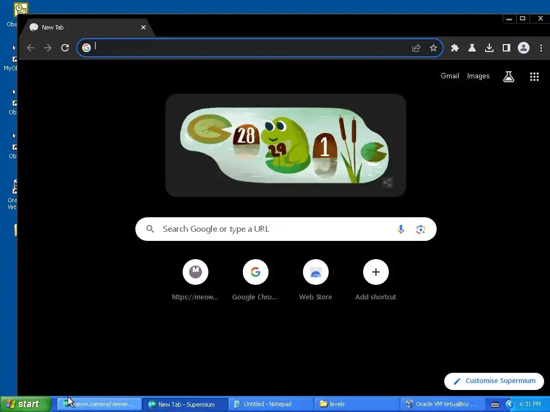Image resolution: width=550 pixels, height=412 pixels.
Task: Click the magnifier icon in search box
Action: [150, 229]
